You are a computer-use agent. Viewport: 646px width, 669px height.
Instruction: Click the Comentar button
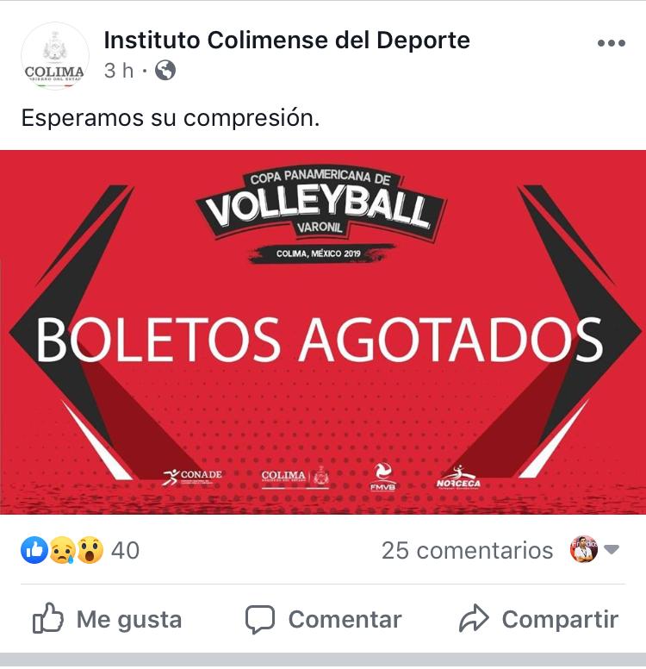point(324,619)
